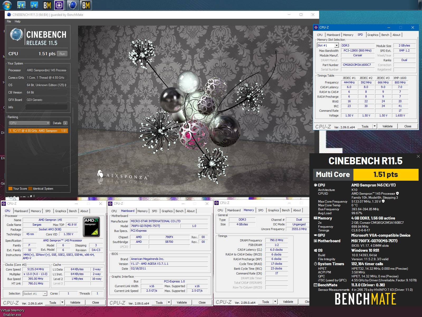
Task: Click the Details arrow button in Cinebench ranking
Action: 65,123
